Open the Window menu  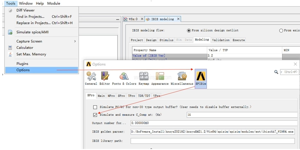[26, 3]
